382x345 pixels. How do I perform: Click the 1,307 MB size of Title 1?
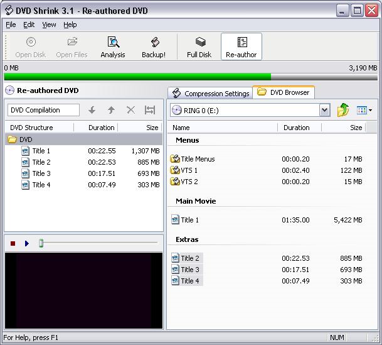click(x=146, y=151)
